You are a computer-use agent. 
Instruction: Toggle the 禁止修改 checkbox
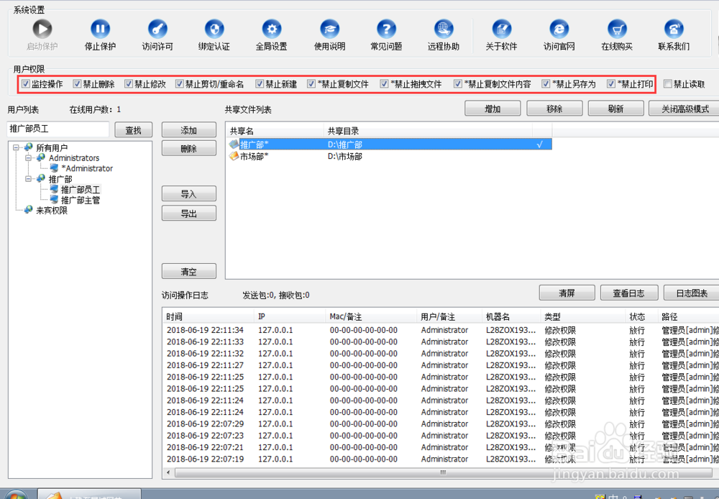129,84
